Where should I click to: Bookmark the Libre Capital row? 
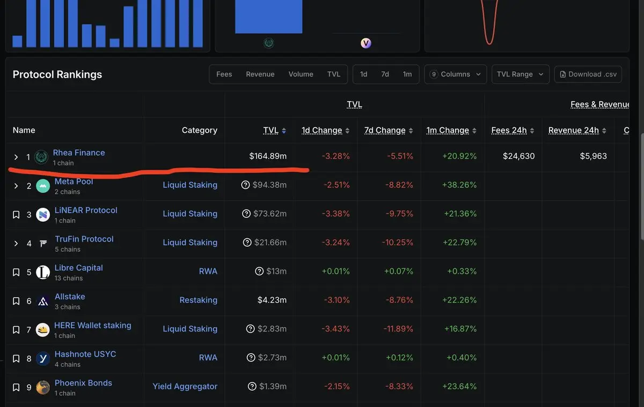[16, 273]
